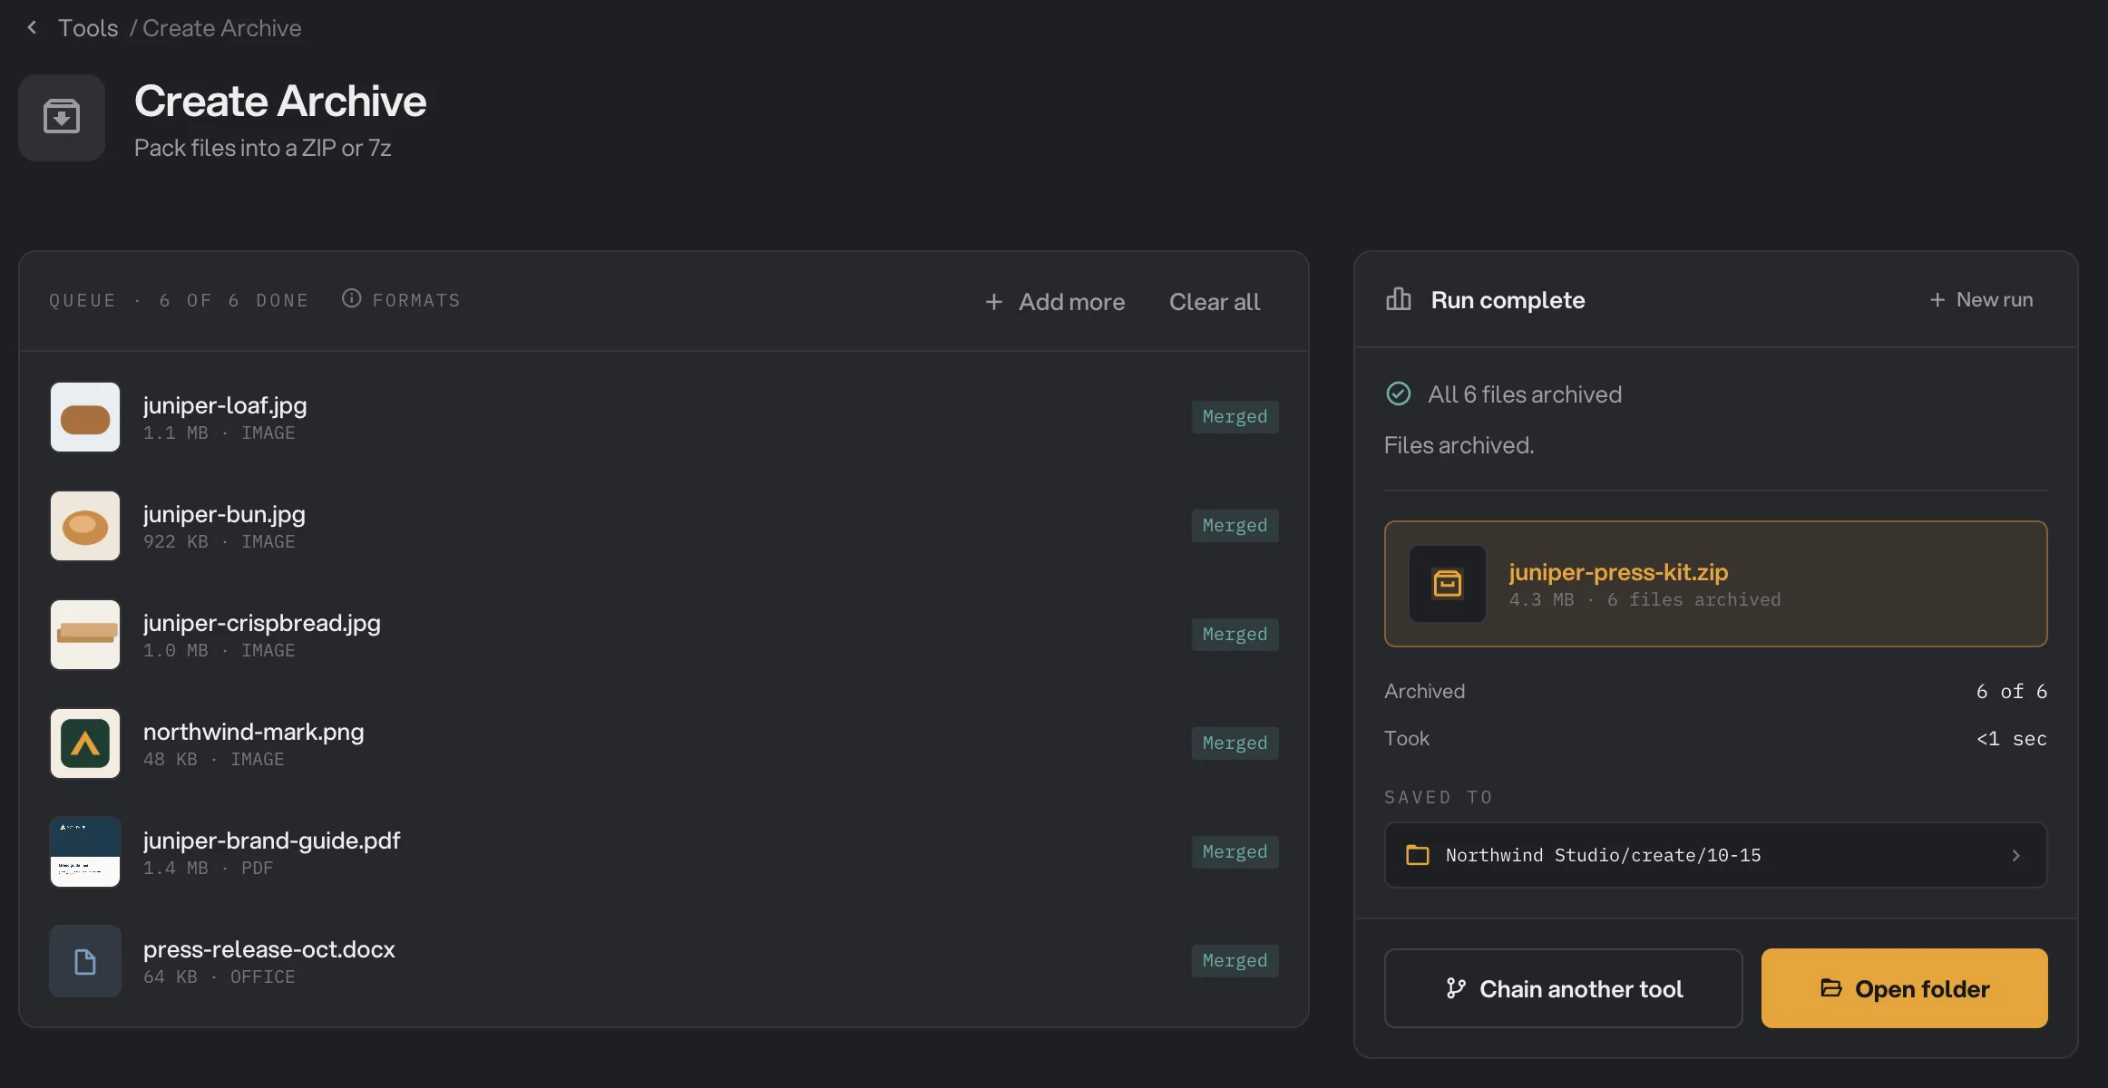Click the archive box icon for juniper-press-kit.zip

tap(1447, 584)
